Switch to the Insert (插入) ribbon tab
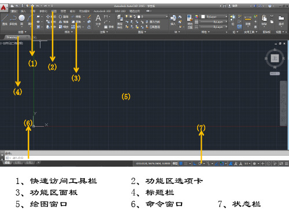The image size is (289, 217). 23,11
